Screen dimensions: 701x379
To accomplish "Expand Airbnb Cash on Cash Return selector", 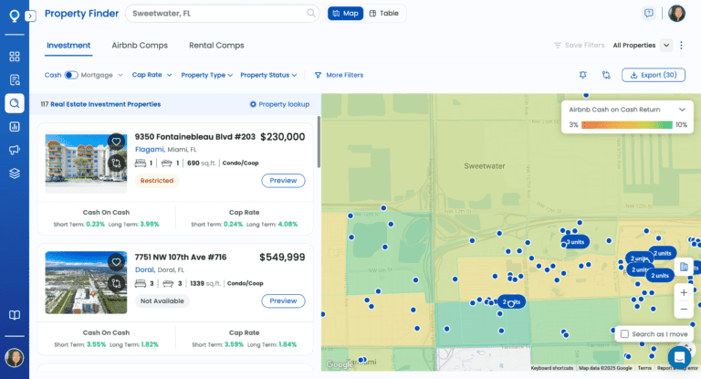I will (681, 109).
